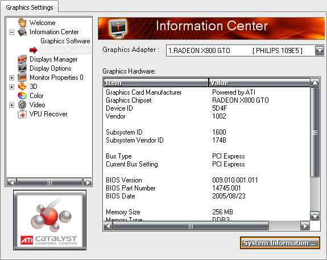Click BIOS Part Number value 14745.001
The height and width of the screenshot is (260, 327).
pyautogui.click(x=226, y=188)
